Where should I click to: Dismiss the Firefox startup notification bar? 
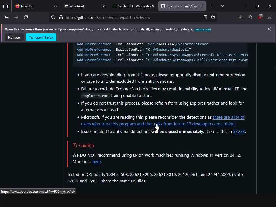pyautogui.click(x=269, y=29)
